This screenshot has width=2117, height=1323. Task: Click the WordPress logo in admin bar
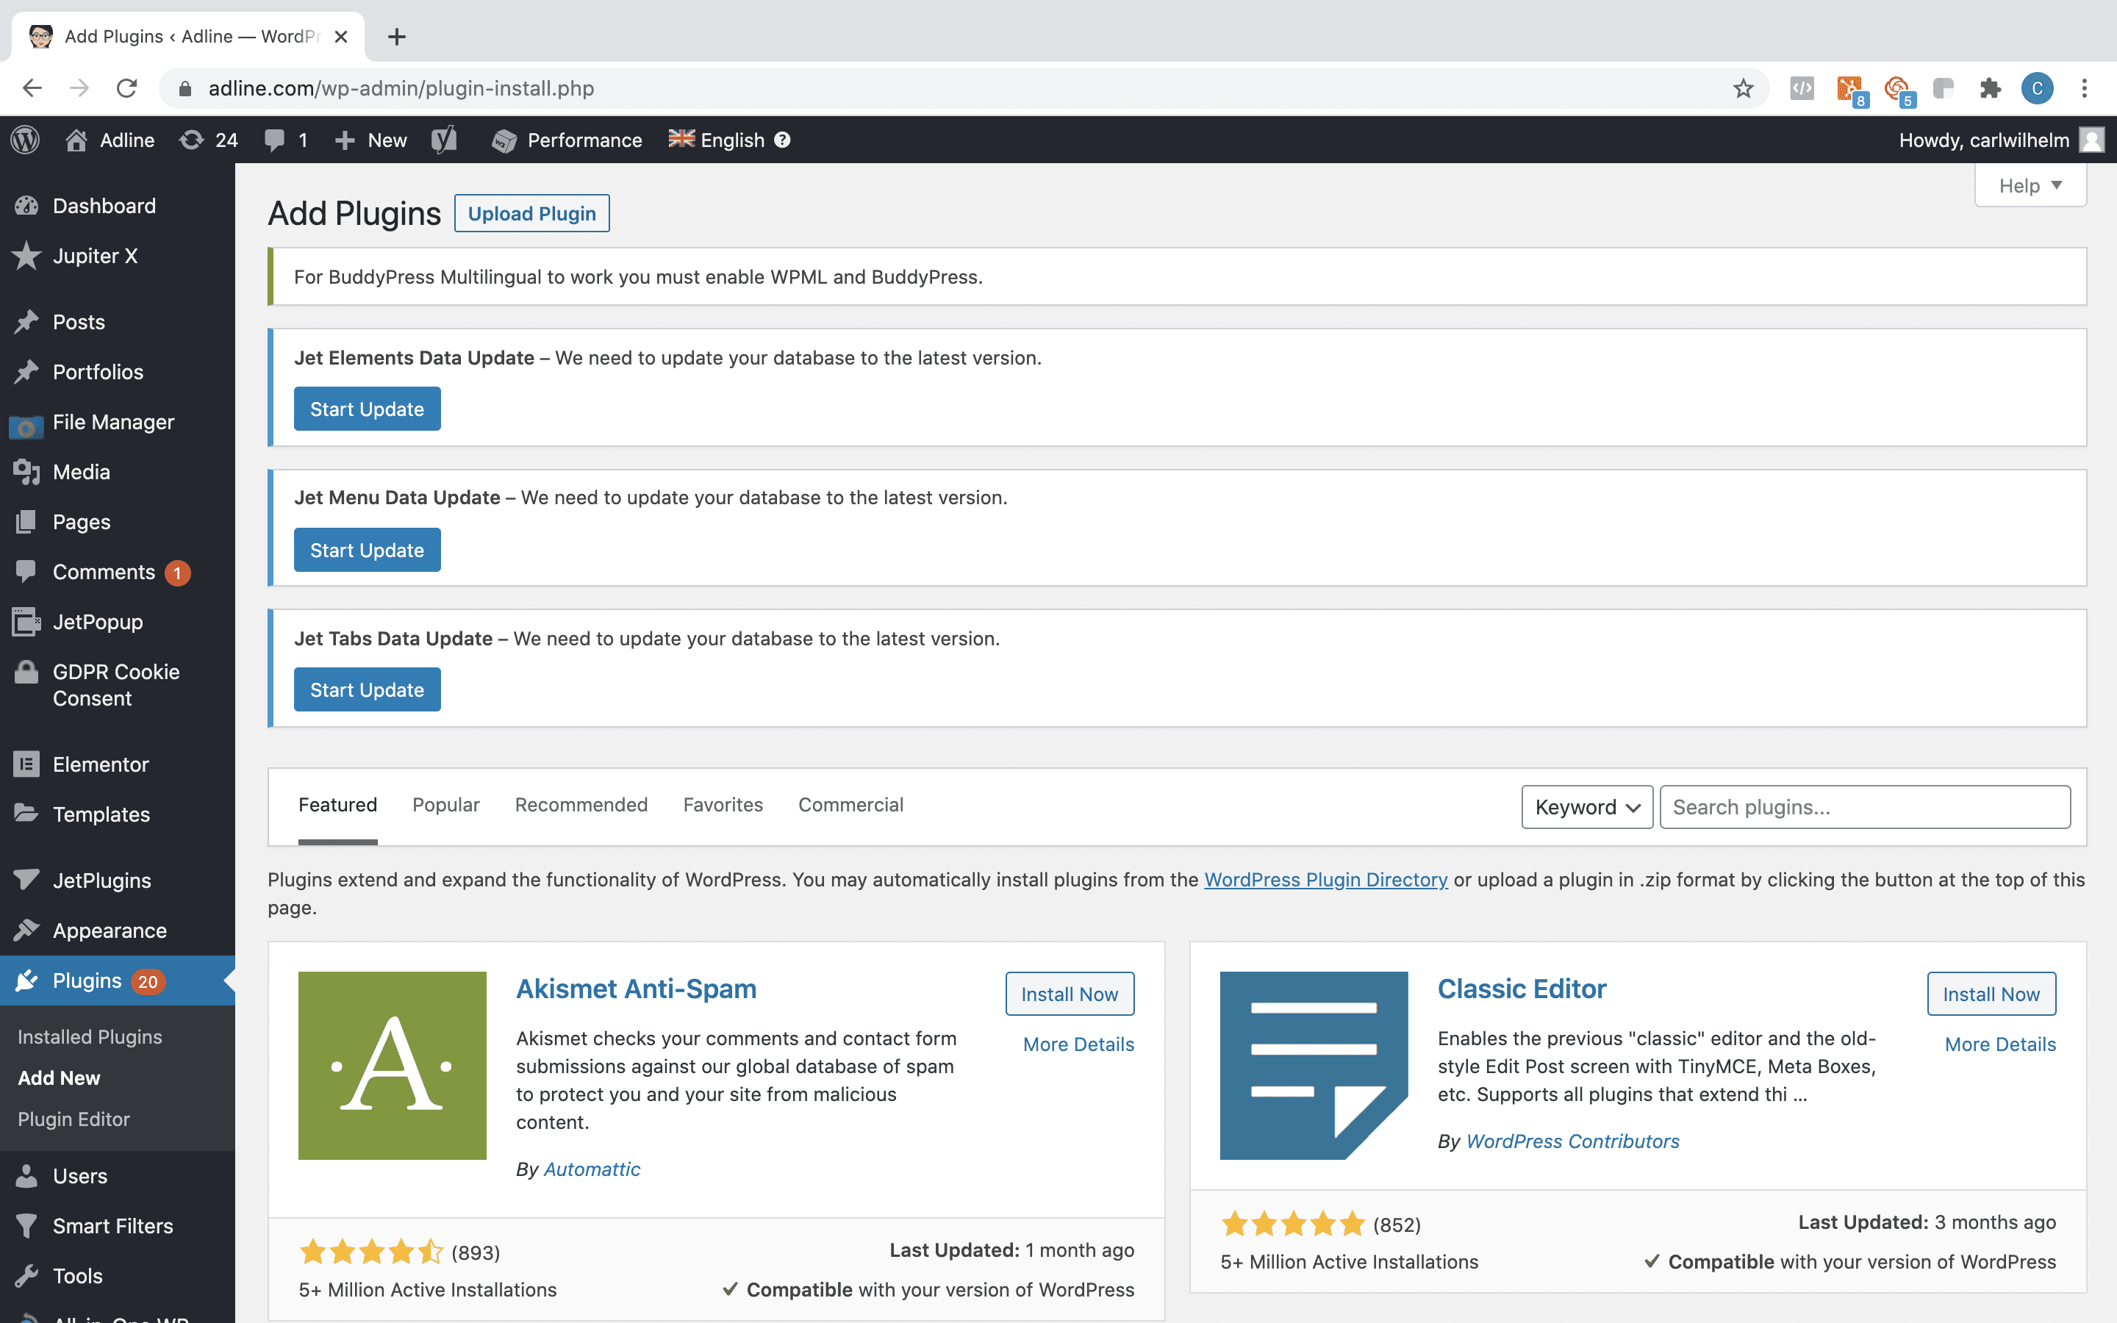point(26,140)
